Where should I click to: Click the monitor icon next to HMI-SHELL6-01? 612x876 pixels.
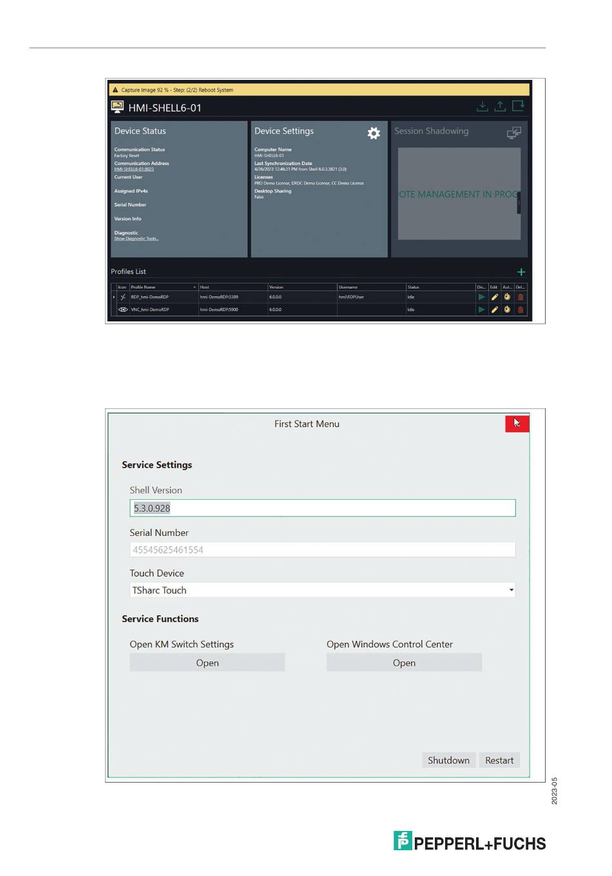click(x=117, y=107)
